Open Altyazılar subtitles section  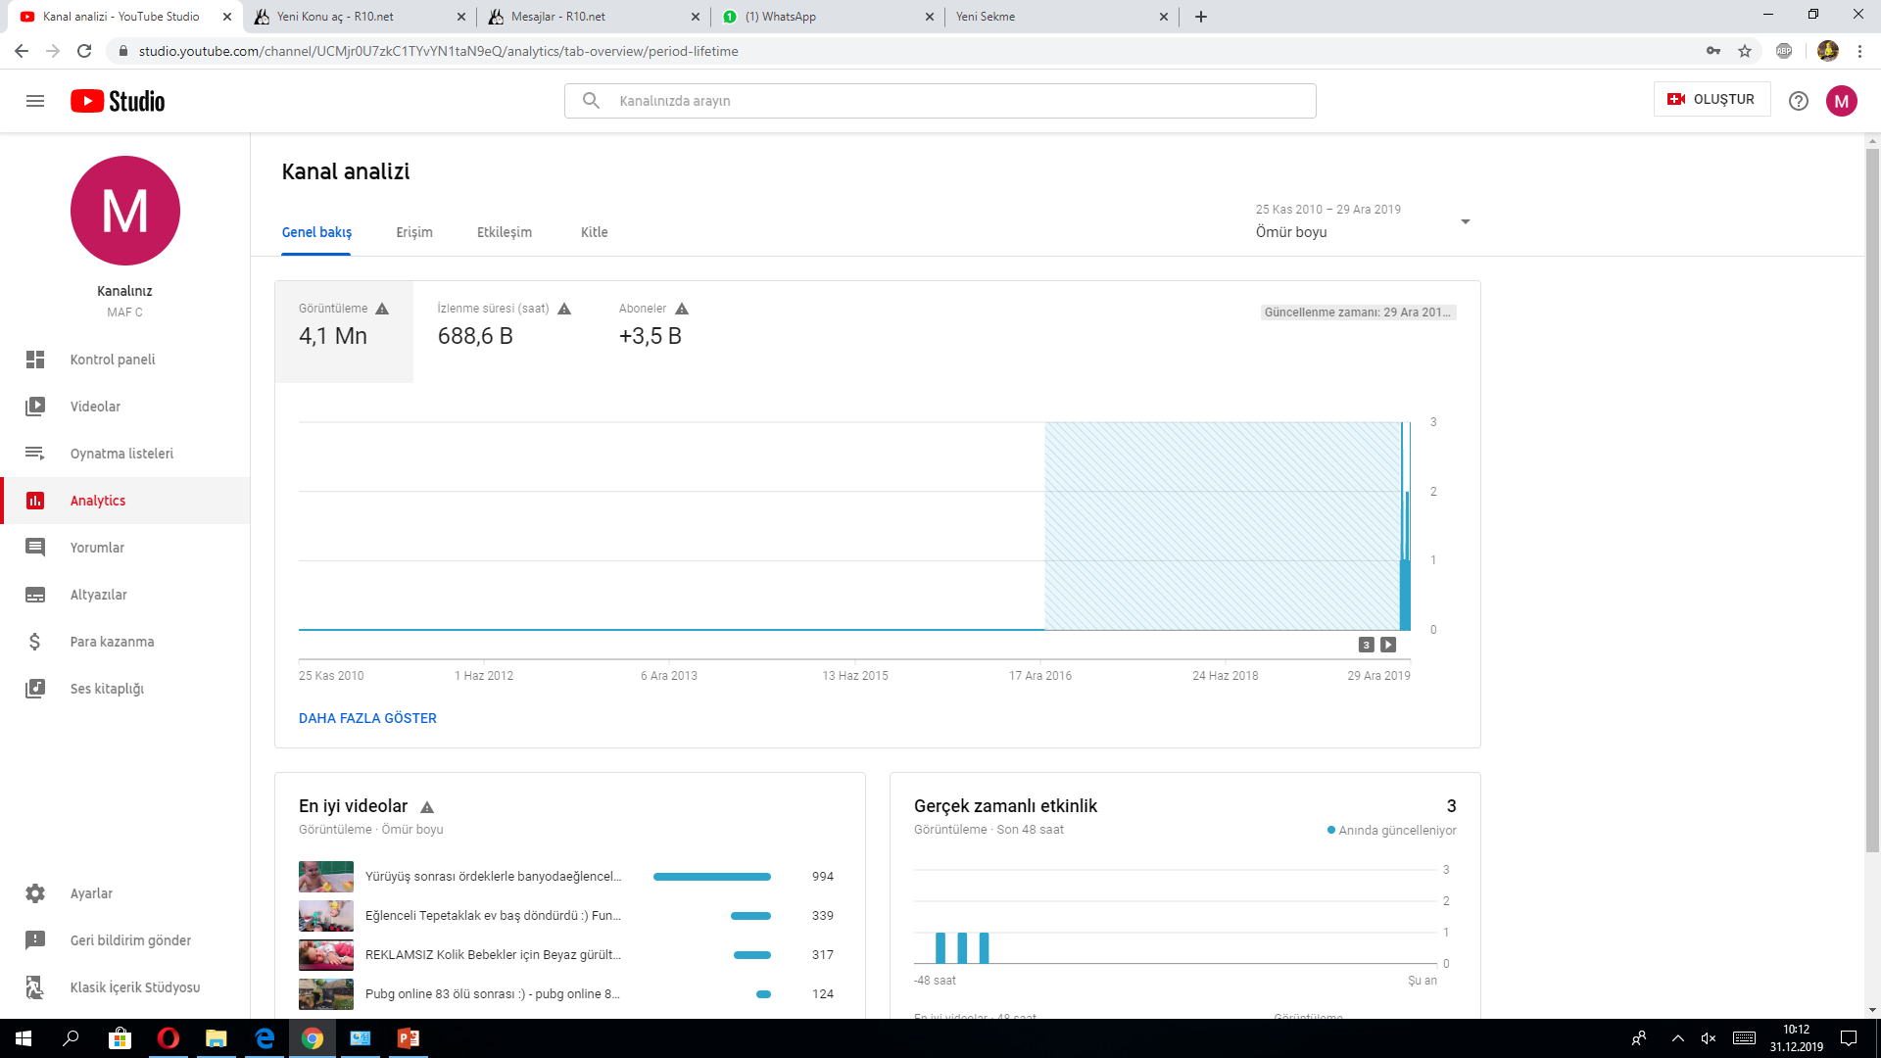pyautogui.click(x=125, y=595)
